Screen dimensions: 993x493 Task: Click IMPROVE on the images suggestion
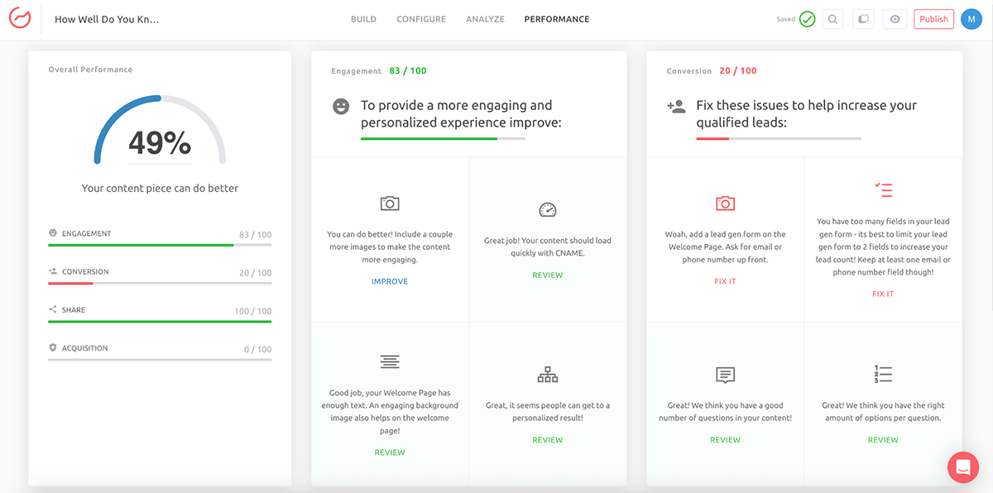coord(389,280)
